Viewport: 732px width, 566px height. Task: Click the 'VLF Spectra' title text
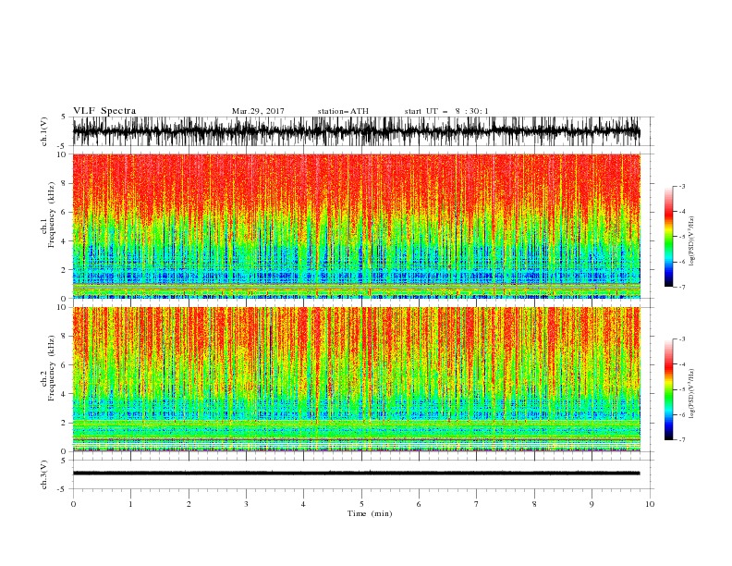tap(104, 111)
